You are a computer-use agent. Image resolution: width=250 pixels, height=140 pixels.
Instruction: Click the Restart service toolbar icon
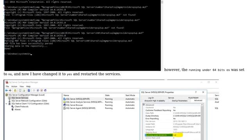45,90
